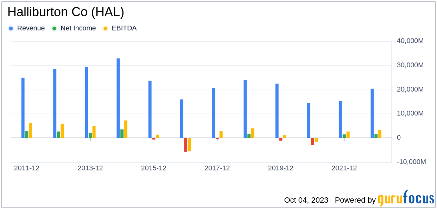
Task: Select the 2015-12 blue revenue bar
Action: (x=150, y=109)
